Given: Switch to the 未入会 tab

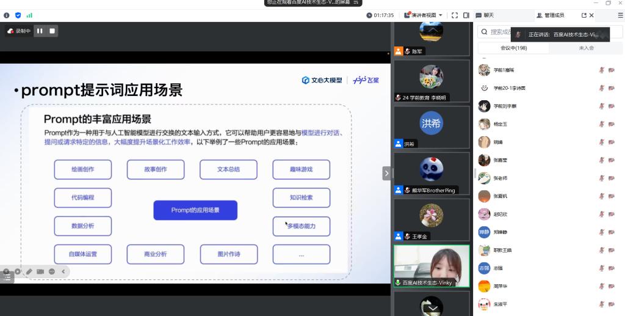Looking at the screenshot, I should pyautogui.click(x=586, y=48).
